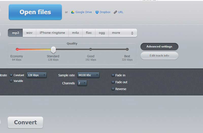The width and height of the screenshot is (203, 133).
Task: Select the Variable bitrate radio button
Action: click(x=11, y=81)
